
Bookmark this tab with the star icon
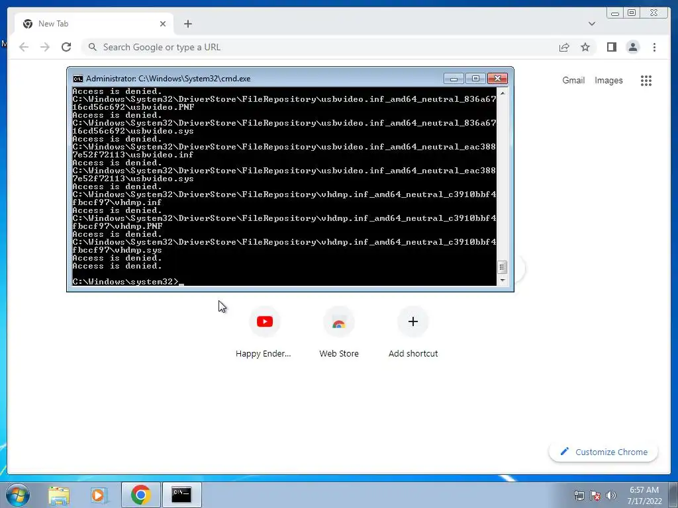click(585, 47)
